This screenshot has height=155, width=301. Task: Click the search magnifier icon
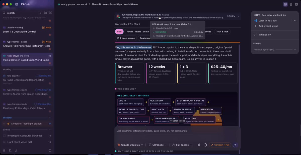[x=4, y=13]
